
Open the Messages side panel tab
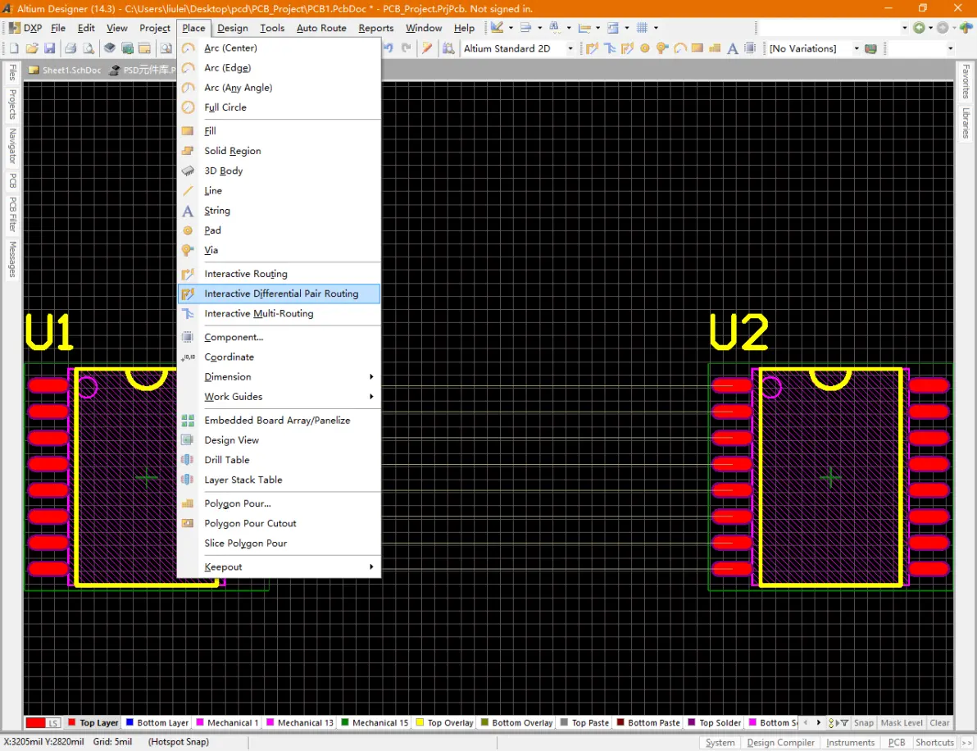point(11,260)
